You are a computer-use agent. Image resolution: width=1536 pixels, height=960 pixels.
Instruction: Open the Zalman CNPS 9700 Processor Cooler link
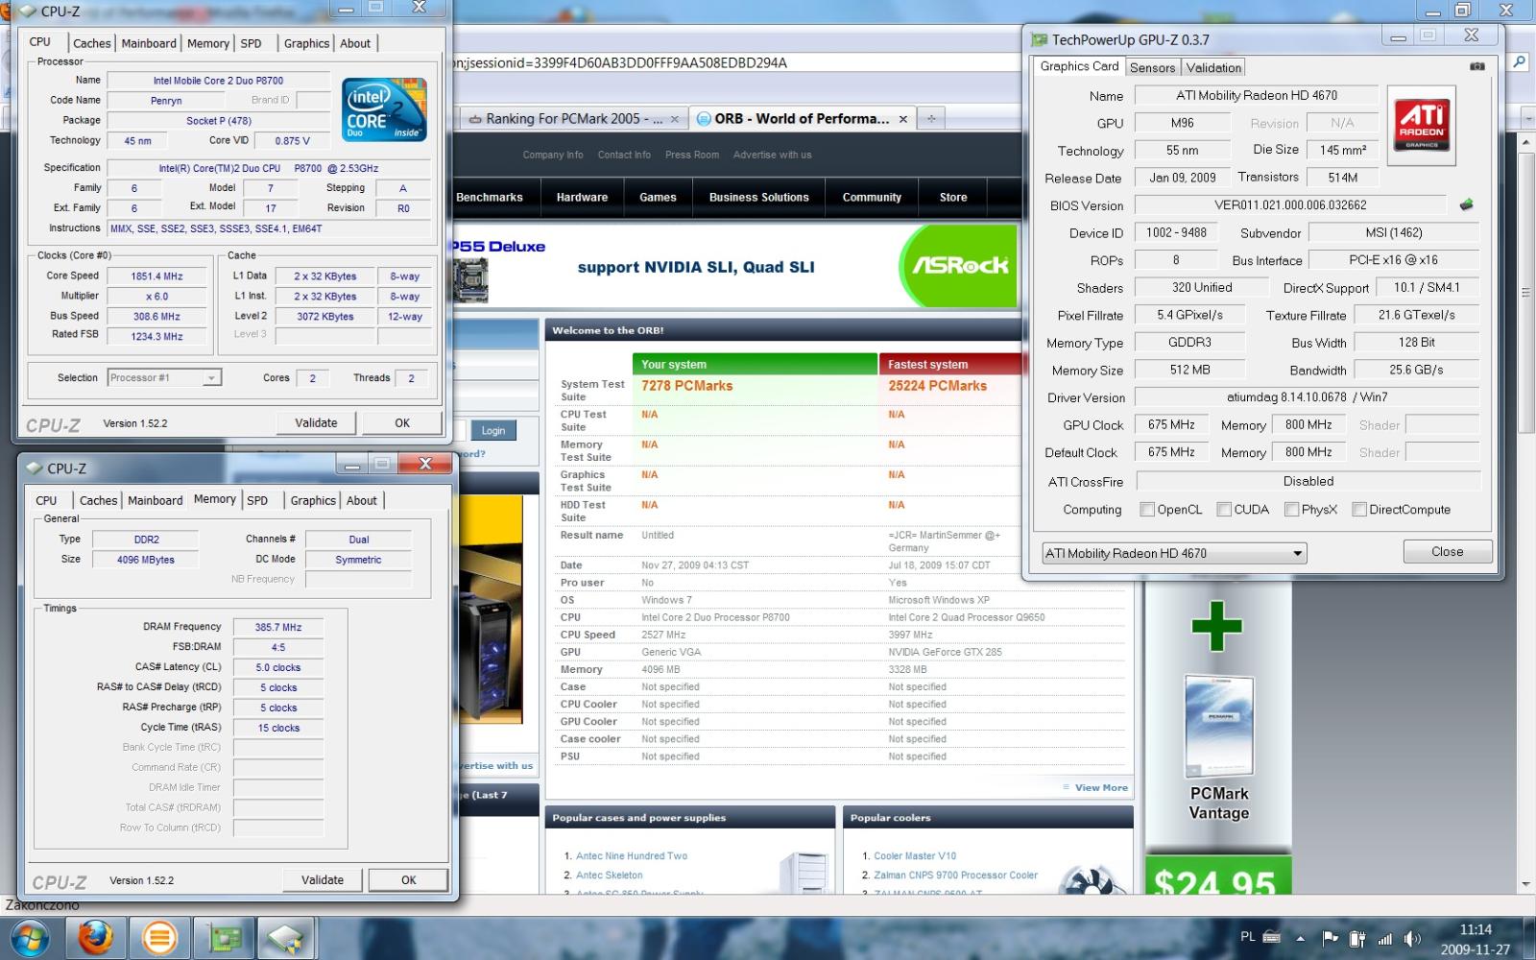click(955, 875)
